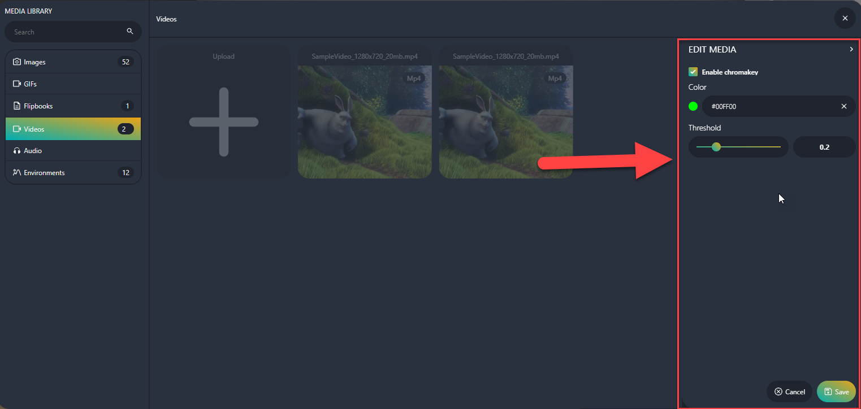The width and height of the screenshot is (861, 409).
Task: Click the Cancel button
Action: [789, 391]
